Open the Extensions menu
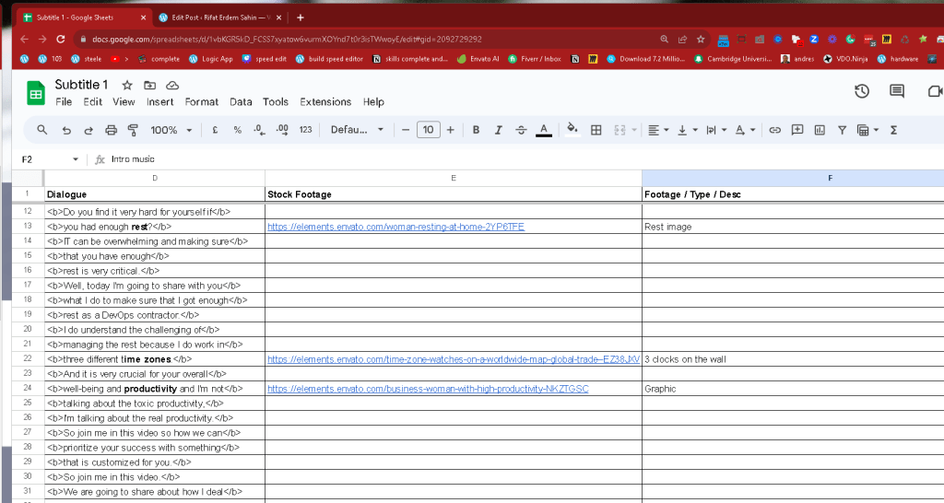The width and height of the screenshot is (944, 503). pos(325,101)
